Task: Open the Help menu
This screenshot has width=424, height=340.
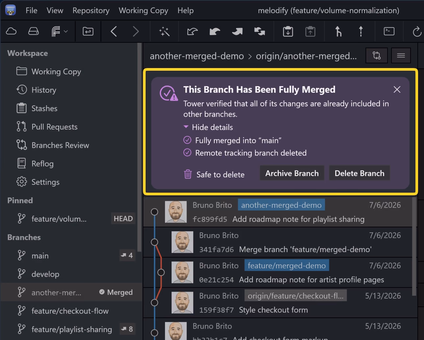Action: click(x=186, y=11)
